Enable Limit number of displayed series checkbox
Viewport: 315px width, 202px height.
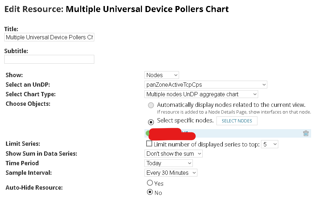[x=149, y=144]
